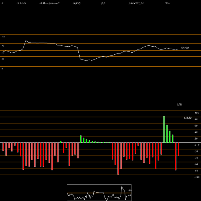Click the MR axis label -20
The image size is (201, 201).
pyautogui.click(x=196, y=152)
